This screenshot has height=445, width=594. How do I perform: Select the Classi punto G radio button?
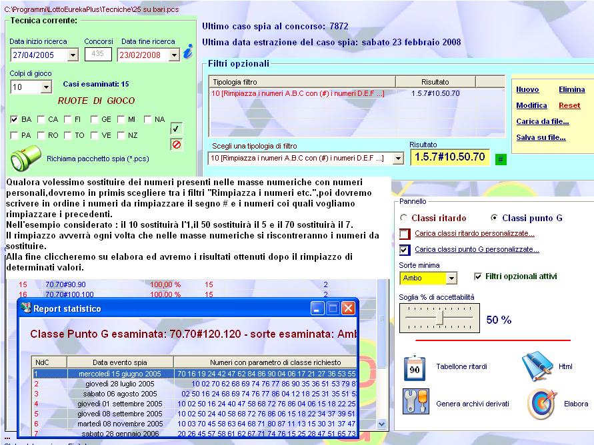click(494, 218)
